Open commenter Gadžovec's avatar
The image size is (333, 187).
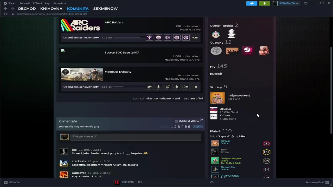64,175
